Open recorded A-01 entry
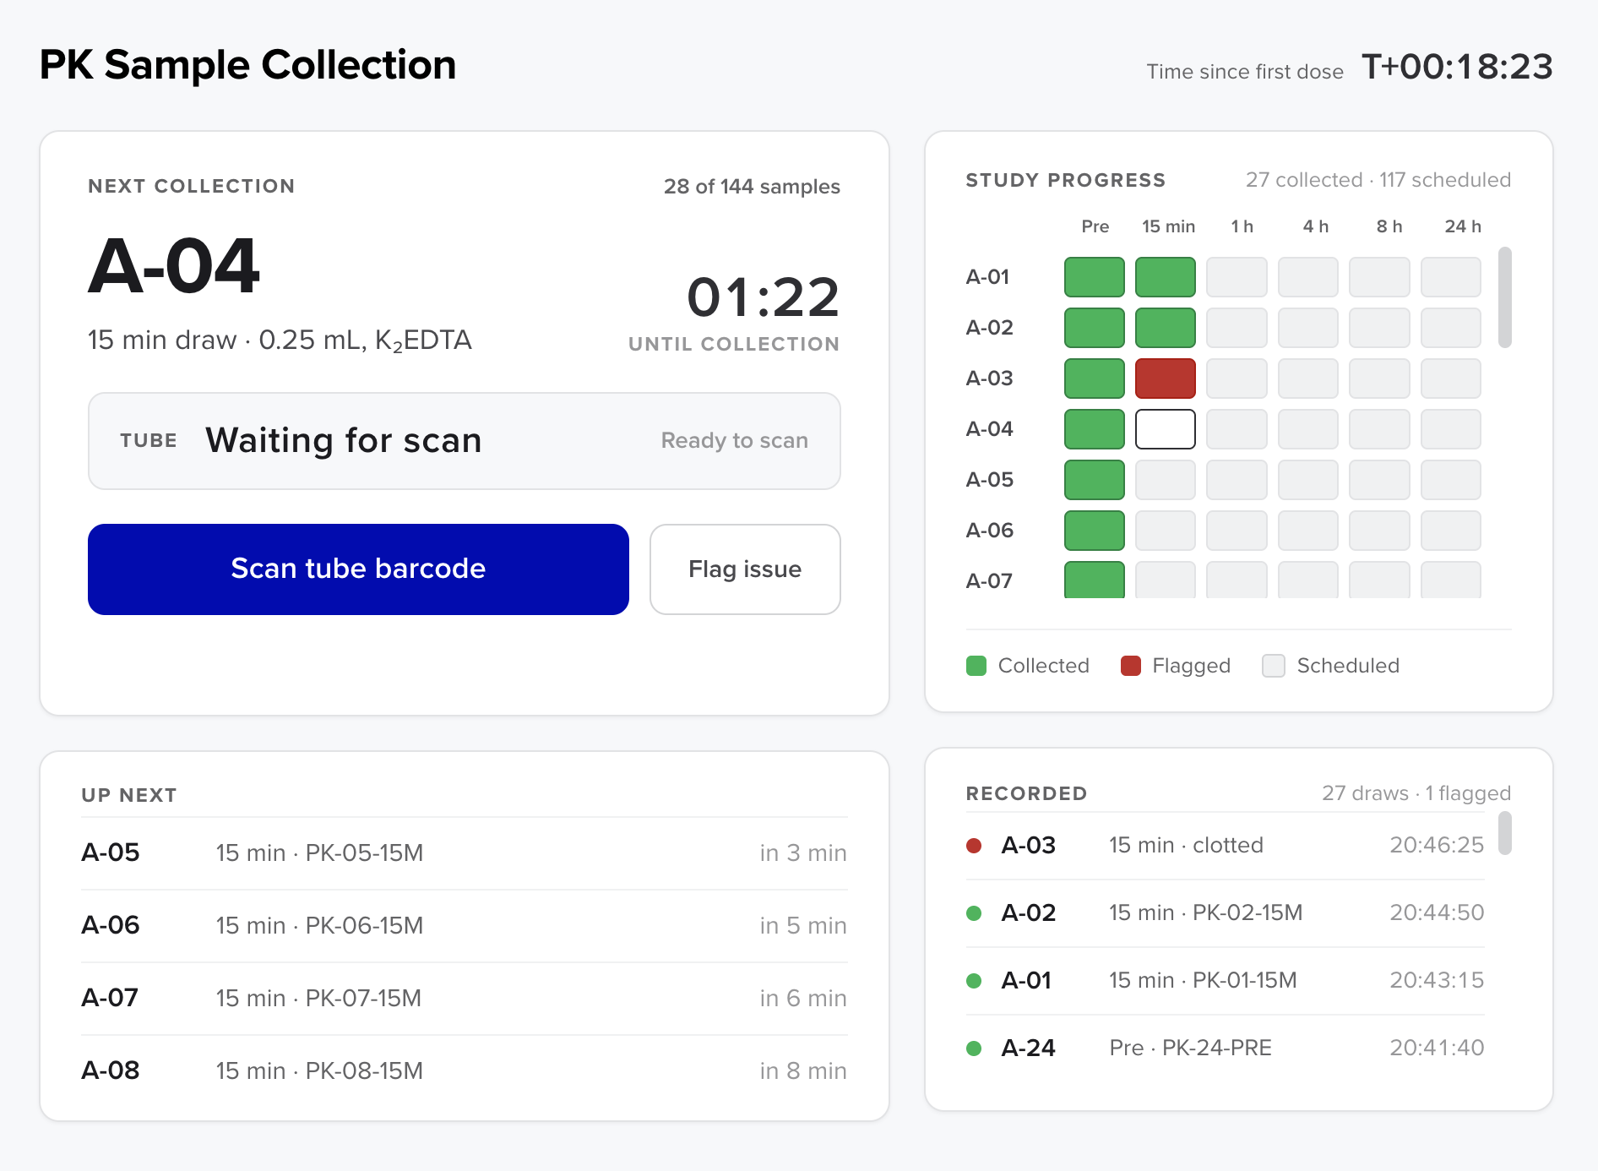The image size is (1598, 1171). coord(1225,981)
